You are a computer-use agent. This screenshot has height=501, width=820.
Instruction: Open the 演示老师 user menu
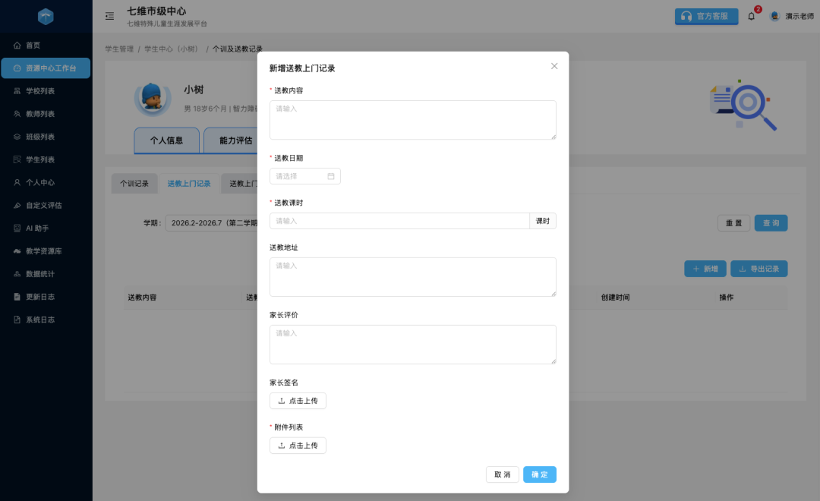pos(792,16)
